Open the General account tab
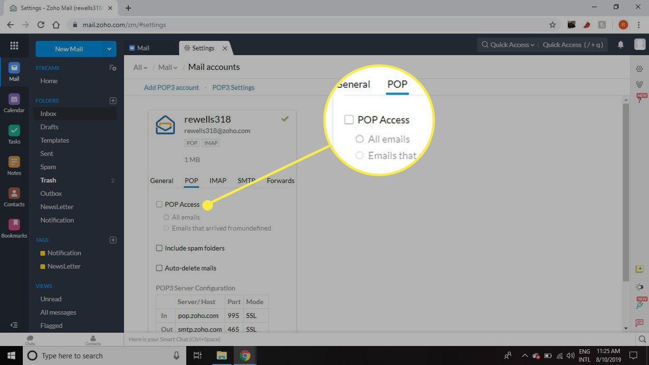 coord(162,181)
